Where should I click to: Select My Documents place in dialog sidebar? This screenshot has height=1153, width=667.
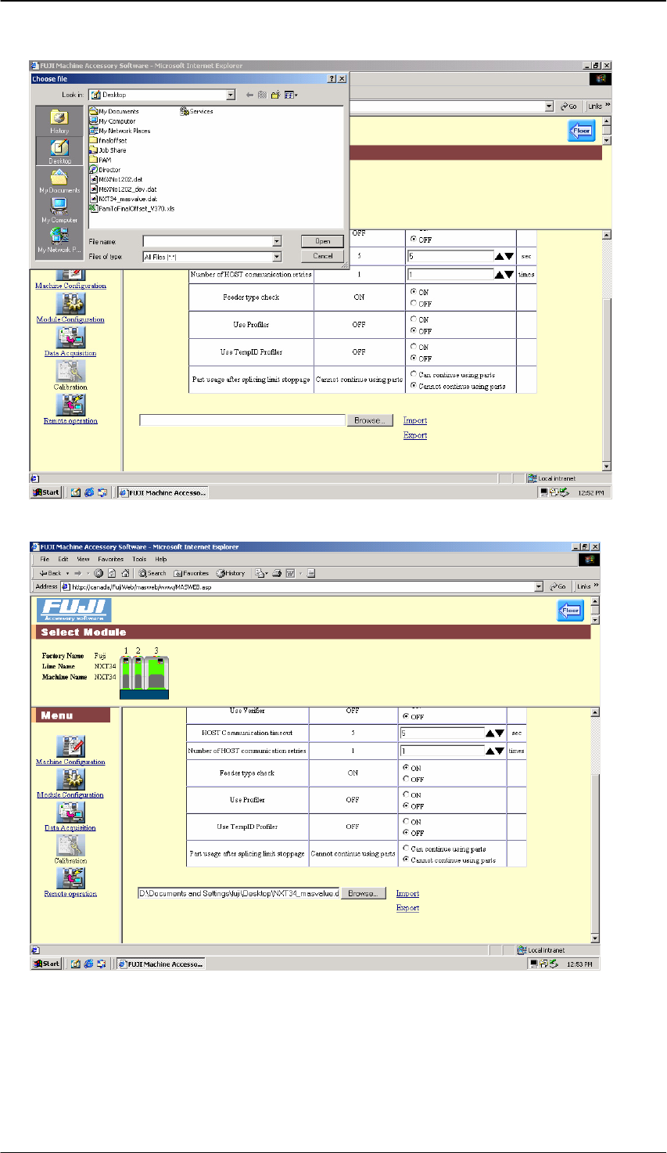point(59,182)
